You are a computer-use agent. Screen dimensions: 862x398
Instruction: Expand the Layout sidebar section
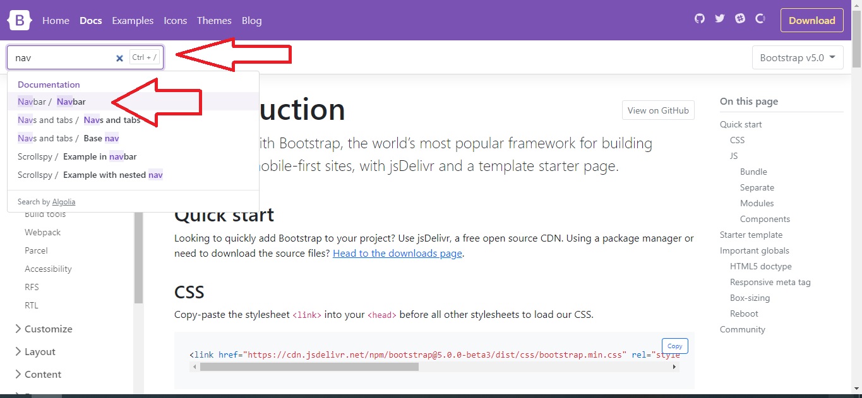(x=35, y=351)
